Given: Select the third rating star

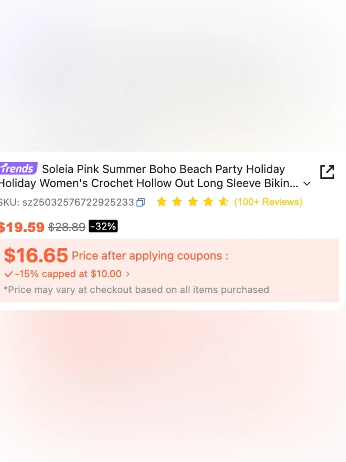Looking at the screenshot, I should click(193, 202).
